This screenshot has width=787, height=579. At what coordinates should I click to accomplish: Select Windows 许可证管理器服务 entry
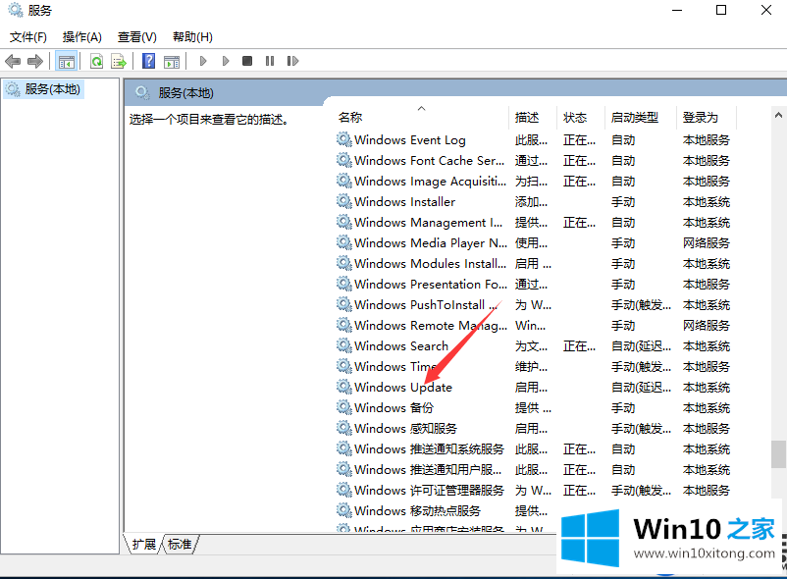tap(429, 491)
